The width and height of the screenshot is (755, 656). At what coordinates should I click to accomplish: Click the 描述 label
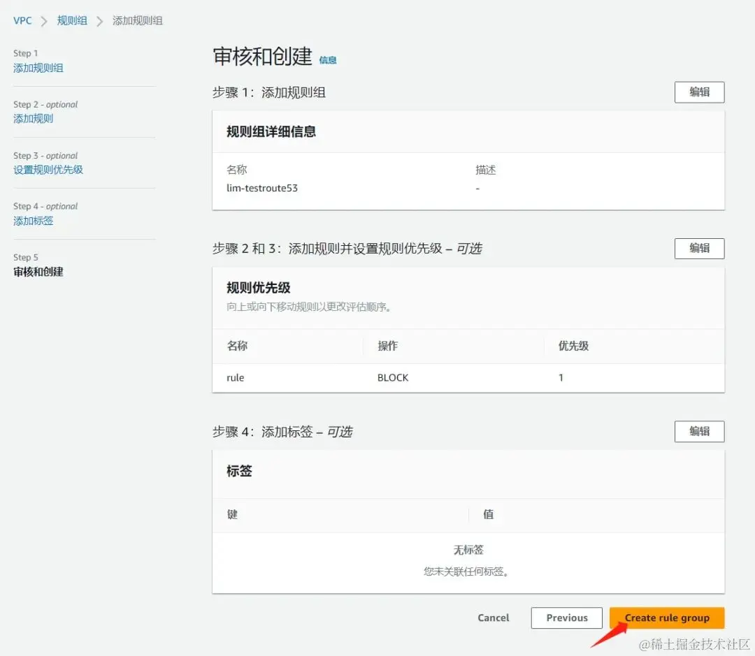(x=485, y=170)
